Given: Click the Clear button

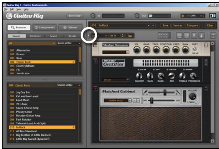Looking at the screenshot, I should coord(210,25).
